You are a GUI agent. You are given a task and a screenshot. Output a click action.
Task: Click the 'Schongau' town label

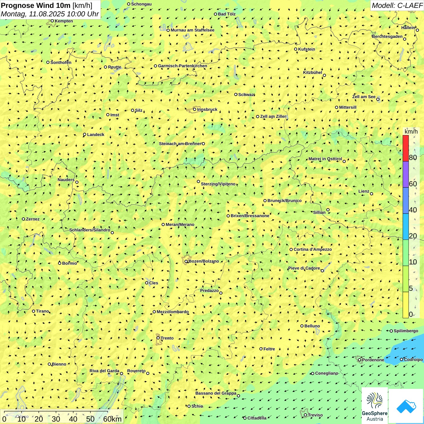(141, 4)
